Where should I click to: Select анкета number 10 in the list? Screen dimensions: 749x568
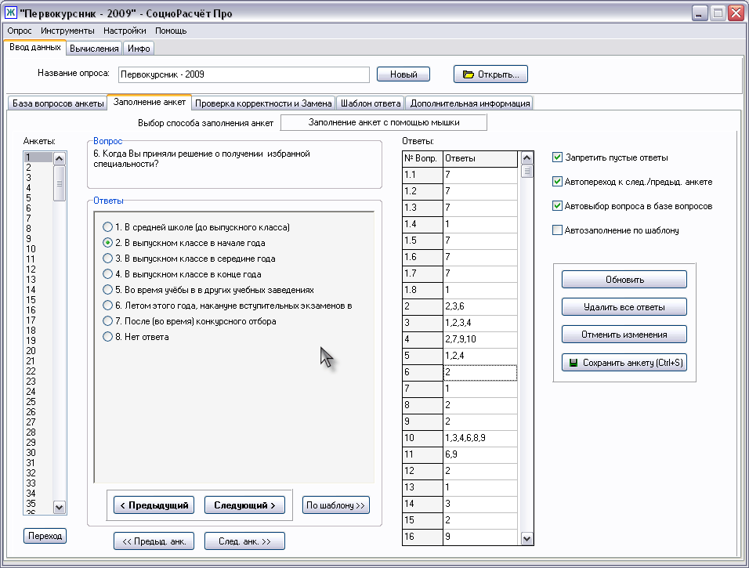click(31, 249)
